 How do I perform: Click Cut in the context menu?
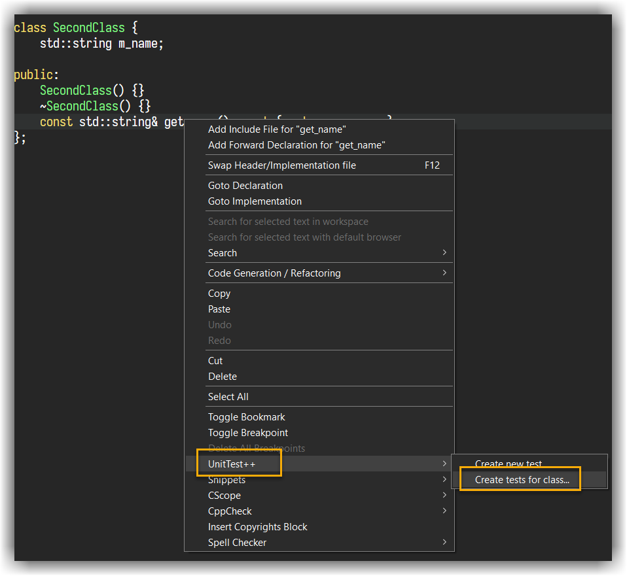point(215,361)
